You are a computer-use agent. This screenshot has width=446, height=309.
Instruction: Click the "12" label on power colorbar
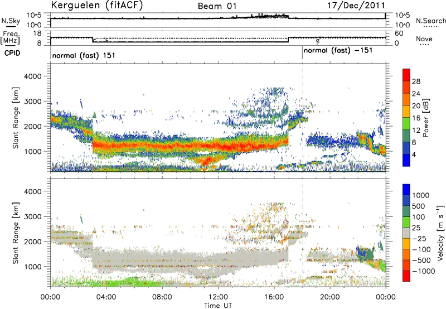[416, 131]
